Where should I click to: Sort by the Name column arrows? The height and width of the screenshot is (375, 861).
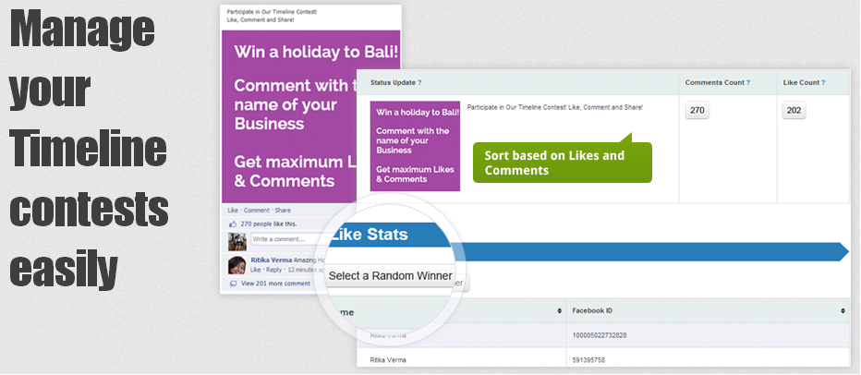point(560,310)
